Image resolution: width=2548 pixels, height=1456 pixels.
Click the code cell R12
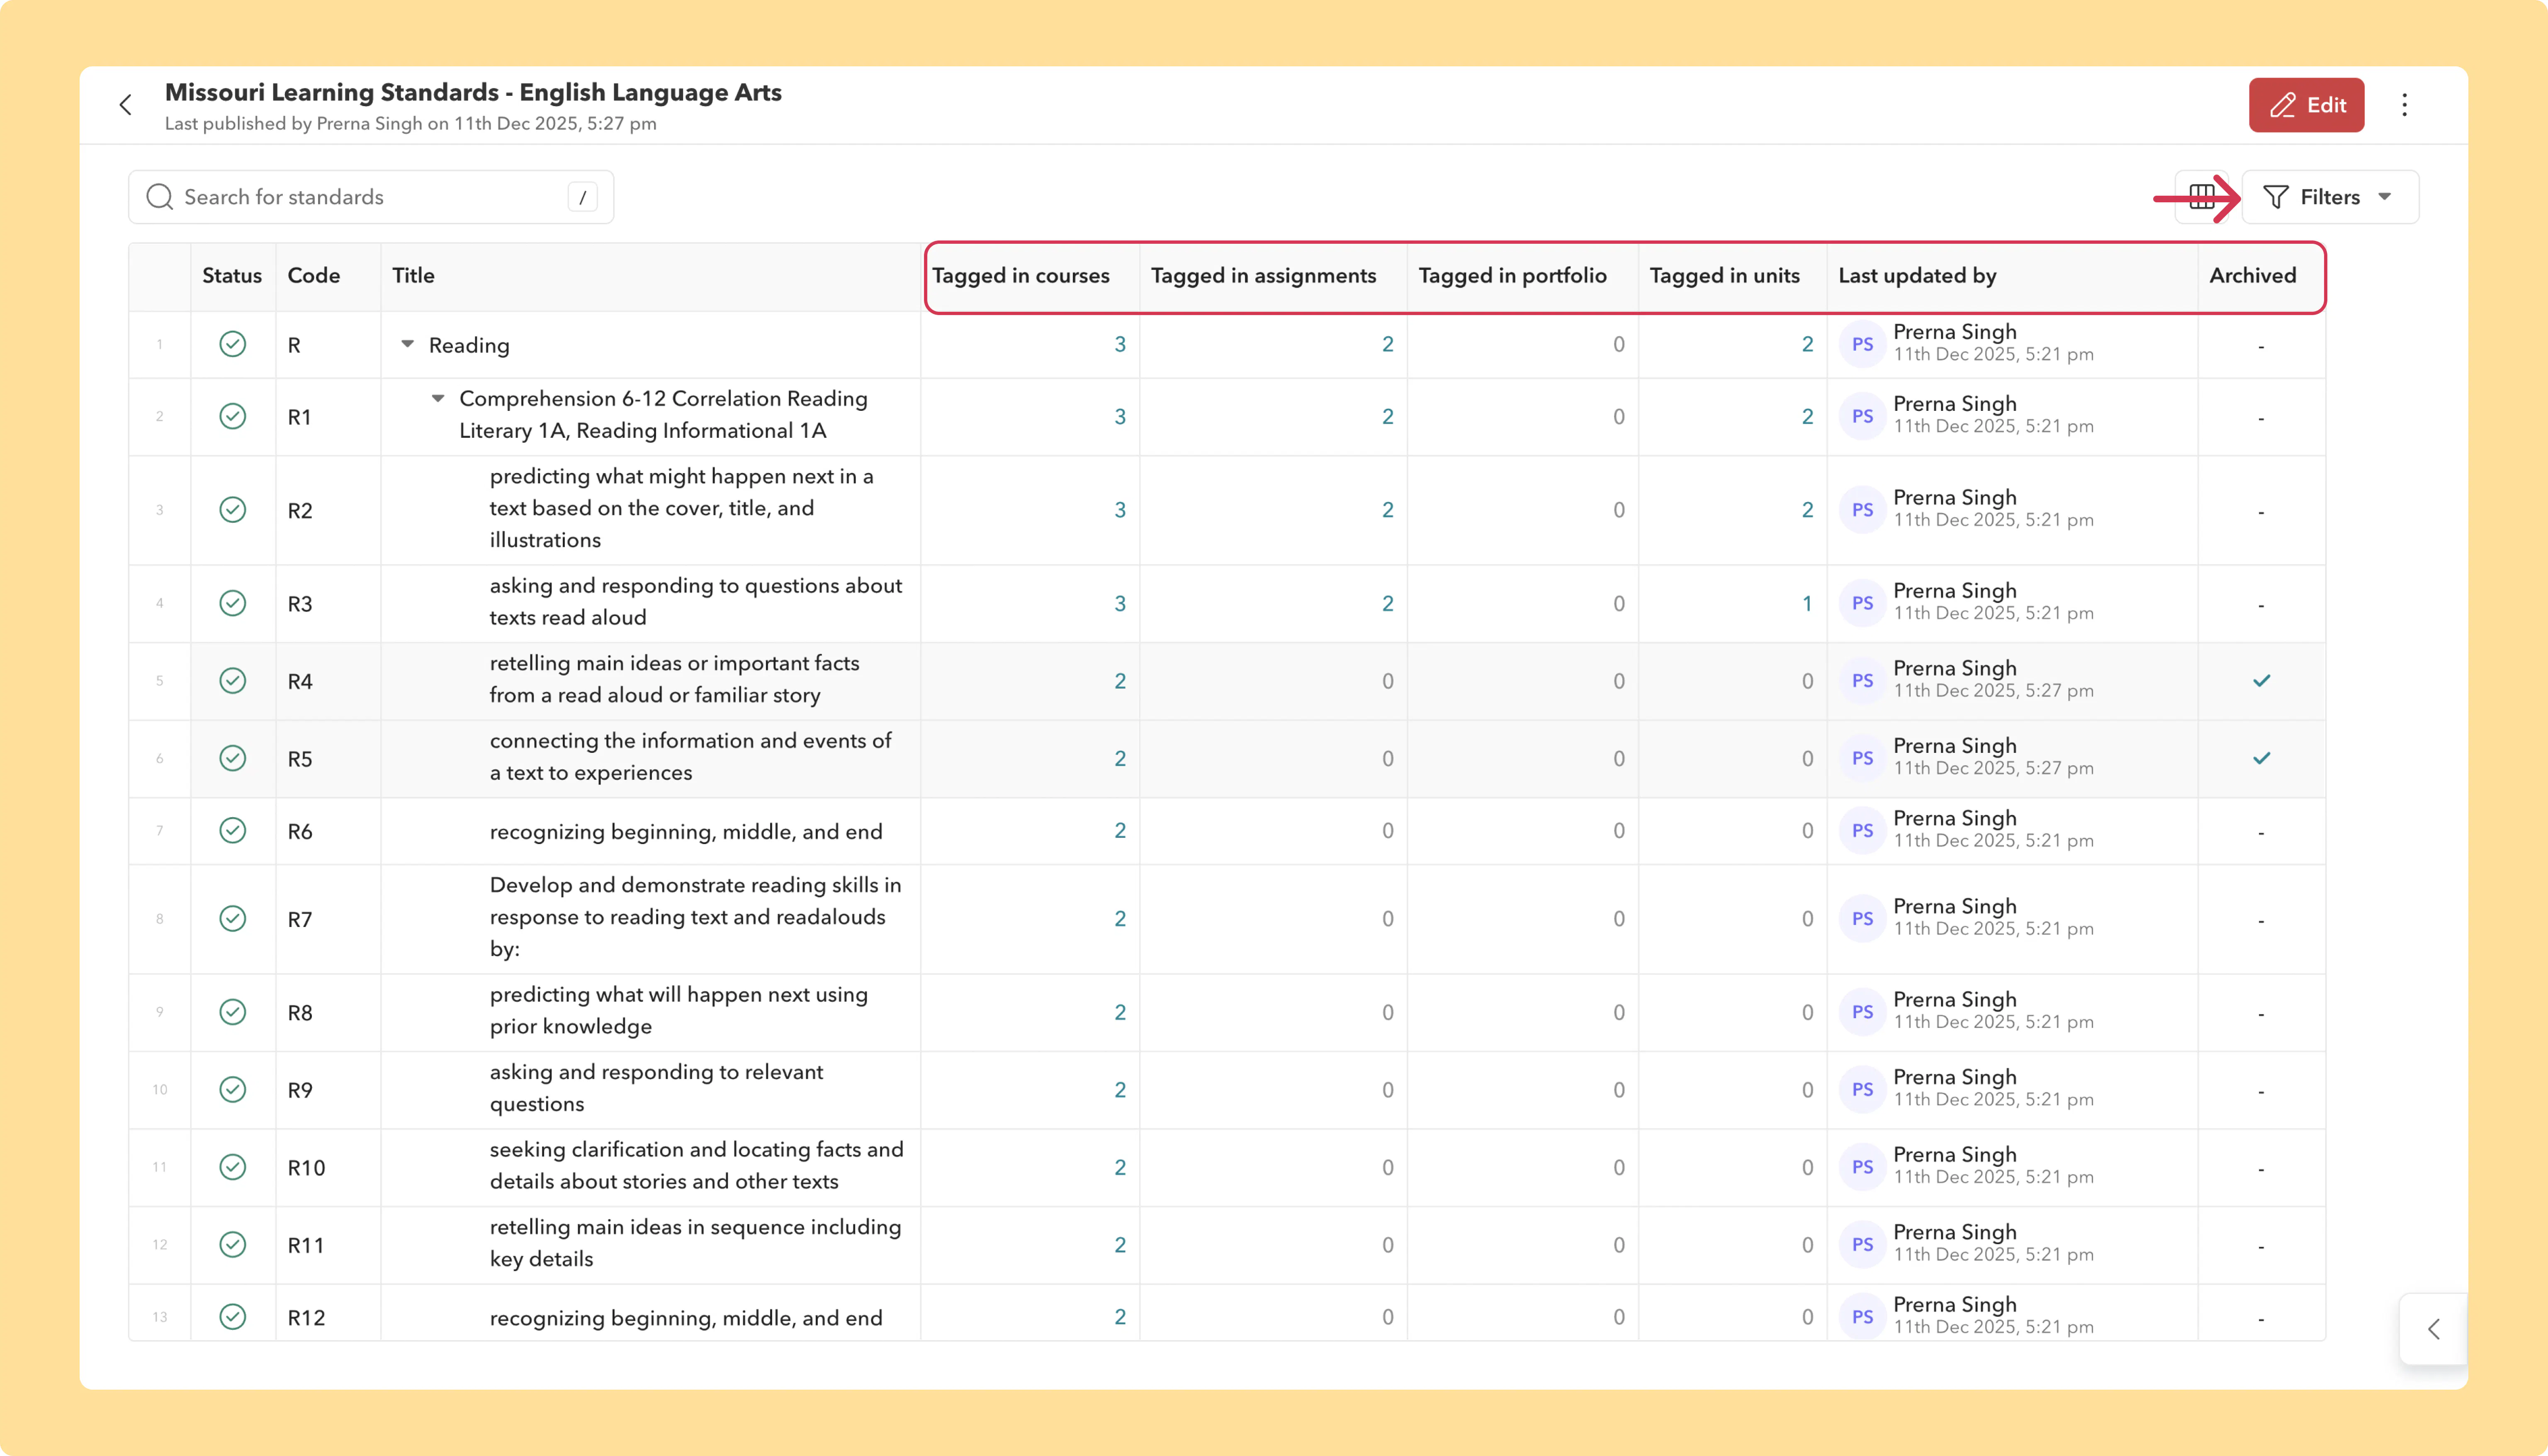pyautogui.click(x=306, y=1318)
